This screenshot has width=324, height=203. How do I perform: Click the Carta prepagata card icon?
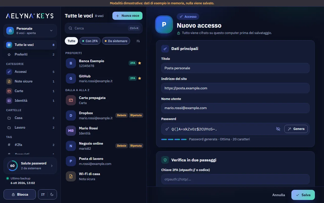pyautogui.click(x=71, y=100)
